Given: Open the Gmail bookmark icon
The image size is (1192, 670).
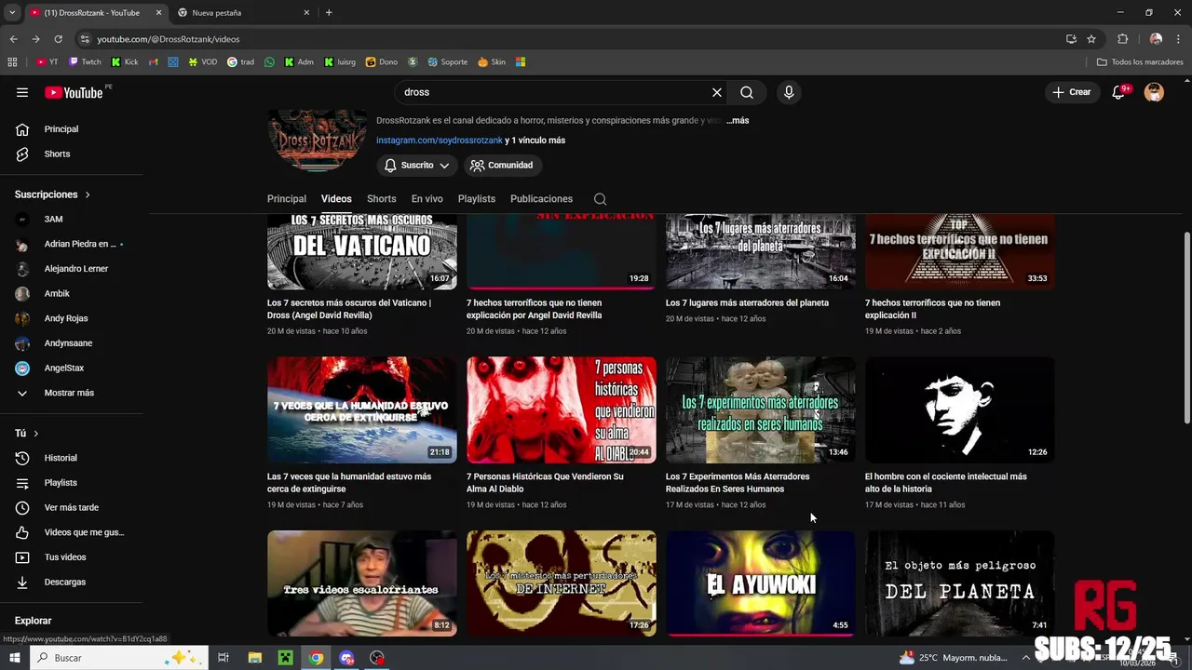Looking at the screenshot, I should [x=154, y=62].
